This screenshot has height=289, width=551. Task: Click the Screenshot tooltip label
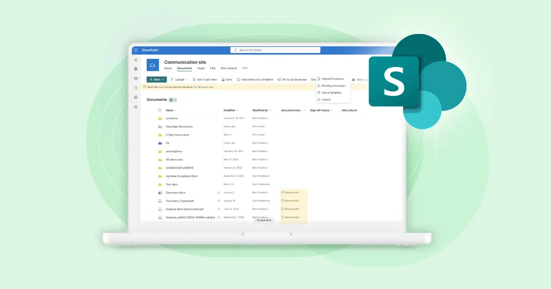click(264, 220)
